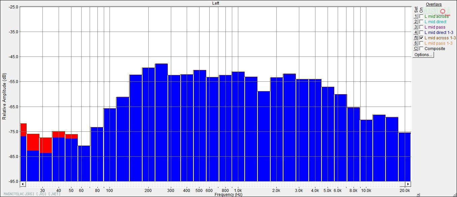Click the 500 frequency axis tick label
The height and width of the screenshot is (197, 457).
[x=199, y=191]
